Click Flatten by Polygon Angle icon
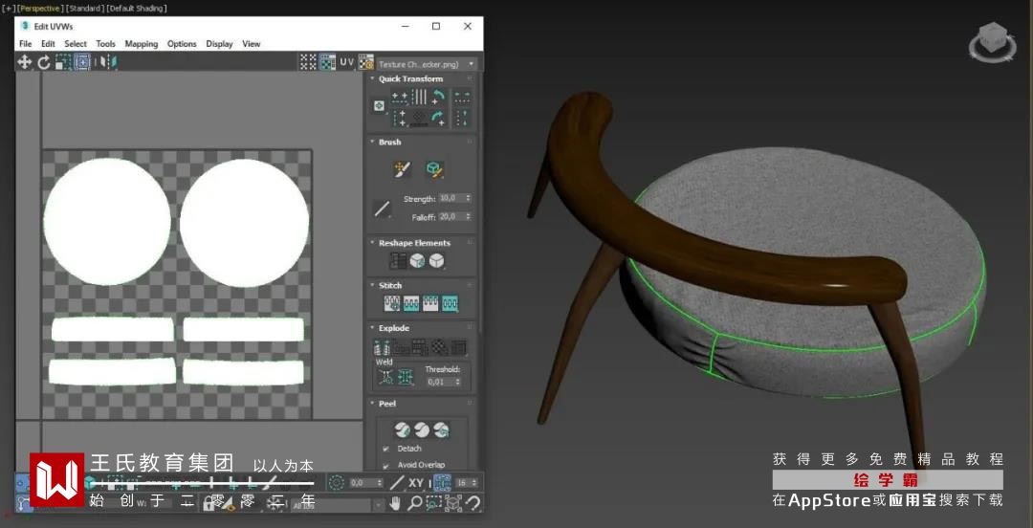 (402, 346)
